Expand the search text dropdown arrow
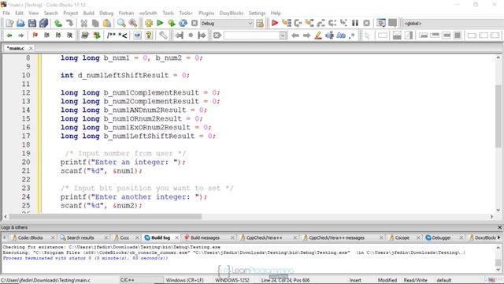Image resolution: width=504 pixels, height=284 pixels. [x=283, y=35]
